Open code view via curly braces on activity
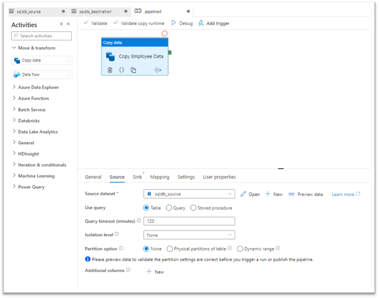Viewport: 379px width, 298px height. [121, 70]
